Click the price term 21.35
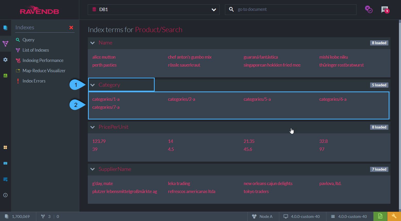Viewport: 401px width, 221px height. point(249,141)
